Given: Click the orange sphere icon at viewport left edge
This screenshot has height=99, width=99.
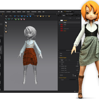Looking at the screenshot, I should tap(6, 32).
